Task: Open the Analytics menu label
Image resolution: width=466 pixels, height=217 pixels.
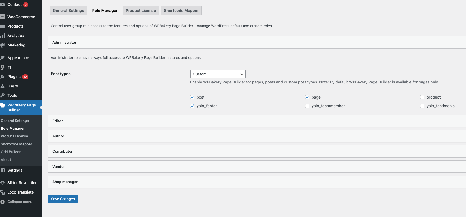Action: [16, 36]
